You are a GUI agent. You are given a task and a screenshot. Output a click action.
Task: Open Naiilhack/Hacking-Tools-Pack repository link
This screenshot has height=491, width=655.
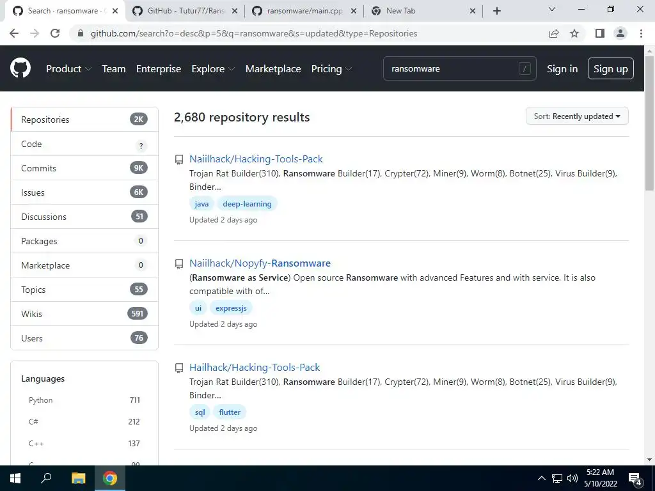(x=256, y=159)
